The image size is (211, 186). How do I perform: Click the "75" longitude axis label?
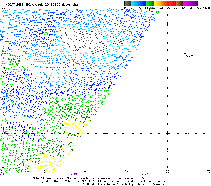point(209,171)
